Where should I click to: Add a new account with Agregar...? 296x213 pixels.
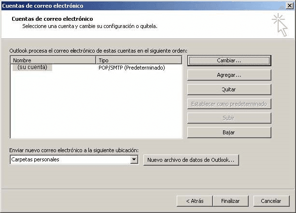pos(229,75)
